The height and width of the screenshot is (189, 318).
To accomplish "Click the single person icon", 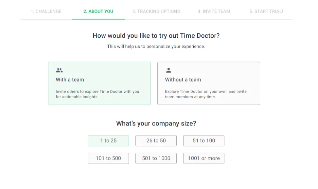I will [168, 70].
